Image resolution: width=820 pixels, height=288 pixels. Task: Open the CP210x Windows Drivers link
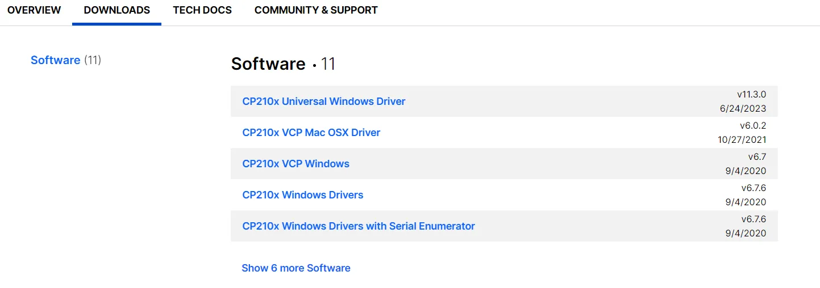302,195
